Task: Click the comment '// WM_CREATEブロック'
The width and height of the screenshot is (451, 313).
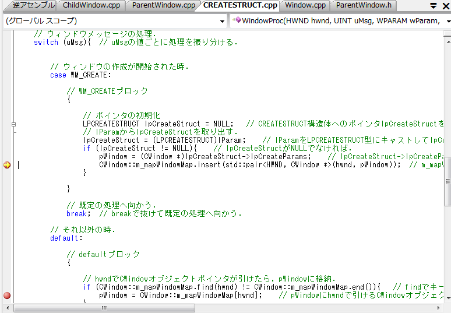Action: [107, 91]
